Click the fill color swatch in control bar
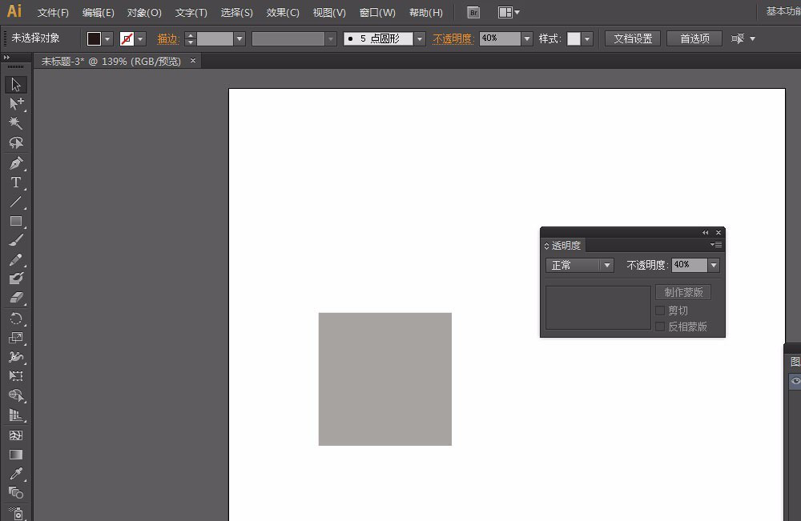 pyautogui.click(x=94, y=38)
